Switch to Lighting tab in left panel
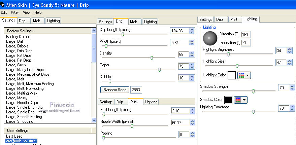The width and height of the screenshot is (296, 145). click(54, 21)
